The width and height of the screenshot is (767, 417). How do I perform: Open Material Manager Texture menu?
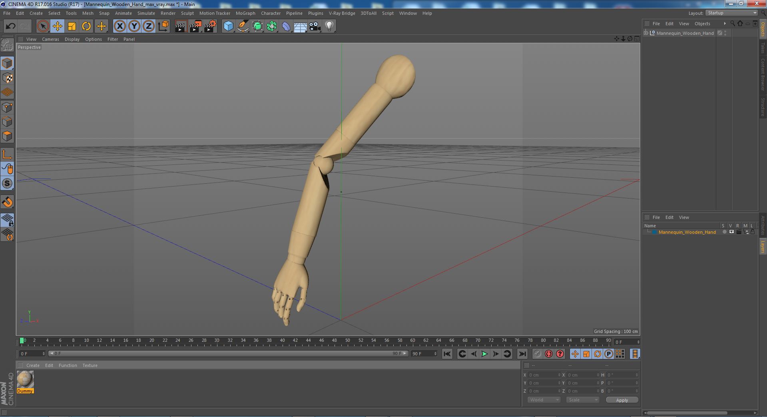pyautogui.click(x=90, y=365)
